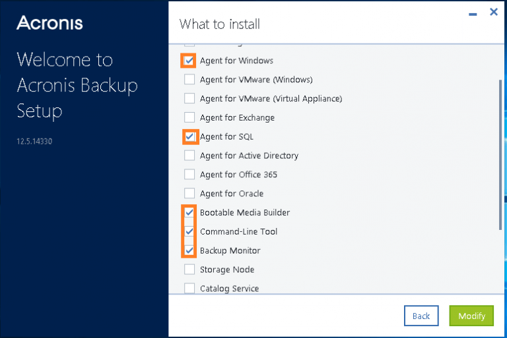Viewport: 507px width, 338px height.
Task: Enable Agent for Active Directory checkbox
Action: coord(189,155)
